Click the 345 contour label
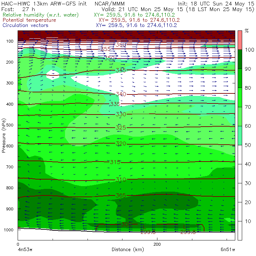 (x=121, y=70)
